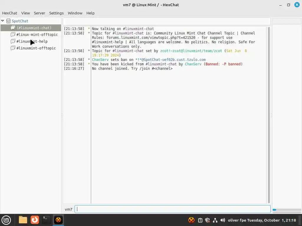Open the Terminal from the taskbar
302x226 pixels.
tap(46, 220)
